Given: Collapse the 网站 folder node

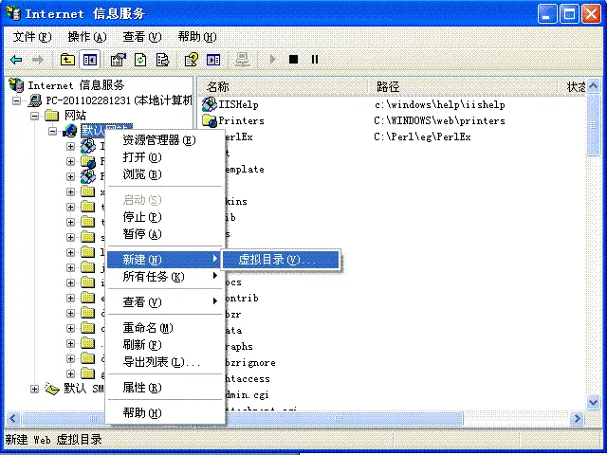Looking at the screenshot, I should point(35,116).
